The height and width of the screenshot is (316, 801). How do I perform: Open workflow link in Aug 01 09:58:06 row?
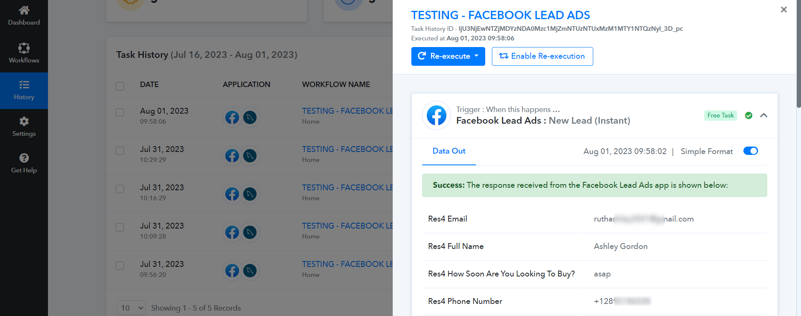(x=347, y=111)
